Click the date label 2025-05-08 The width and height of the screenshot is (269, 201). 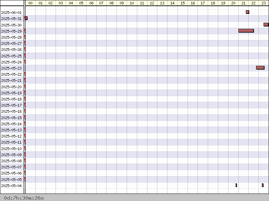11,161
